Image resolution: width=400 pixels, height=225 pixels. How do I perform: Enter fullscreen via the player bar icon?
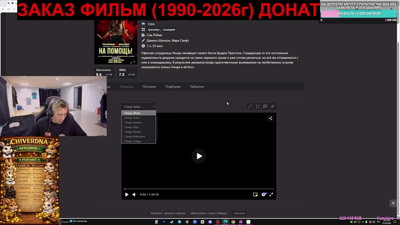[271, 194]
